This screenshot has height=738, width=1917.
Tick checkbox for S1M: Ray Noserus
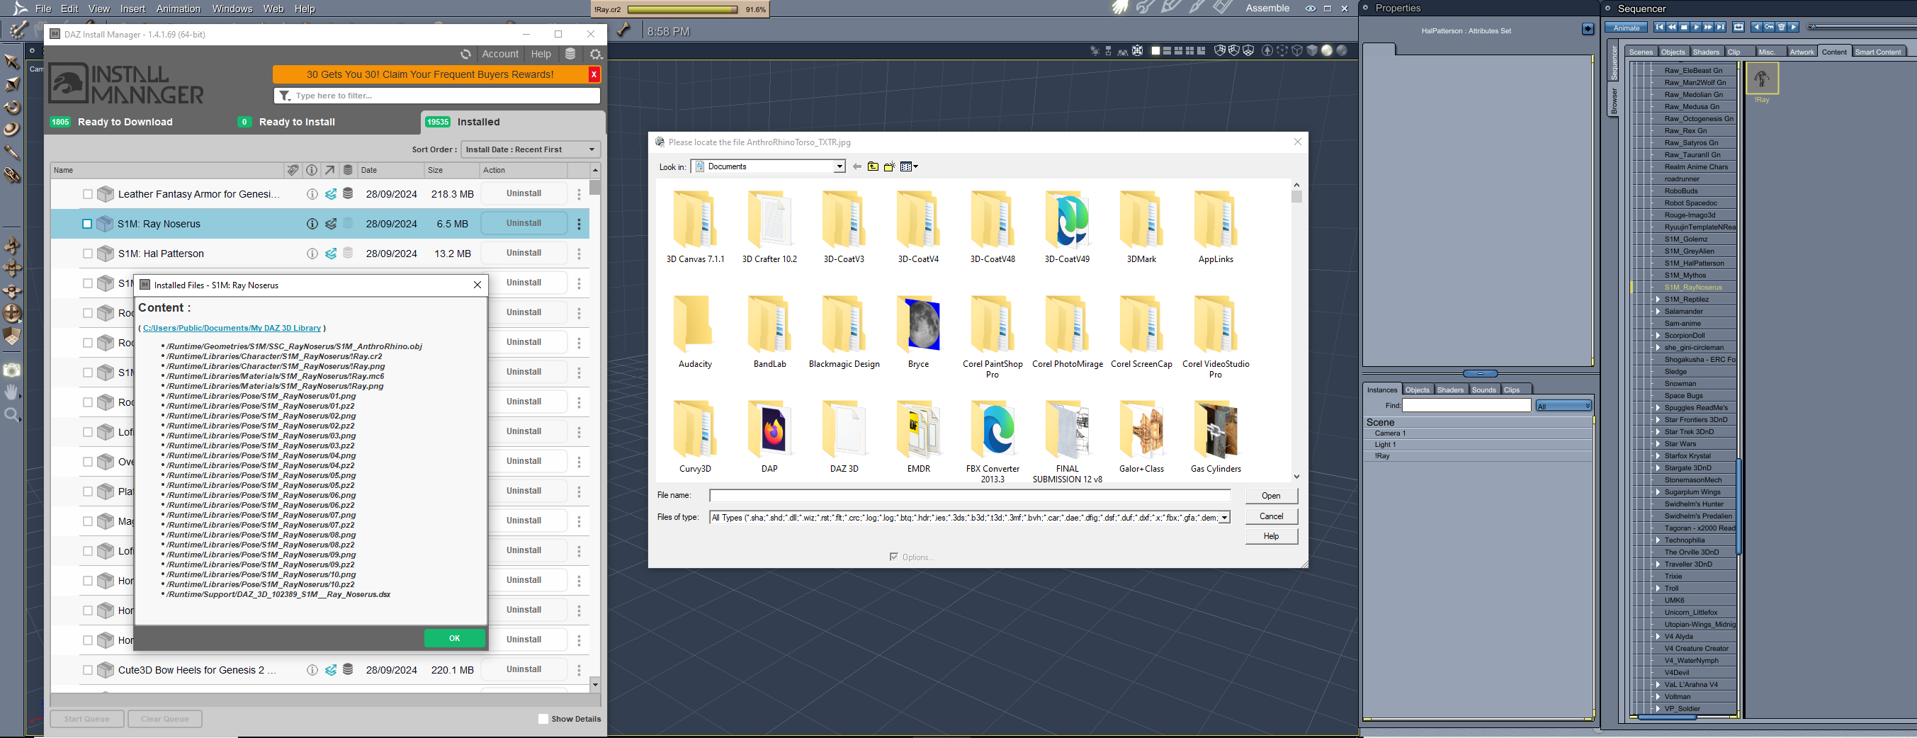[x=87, y=224]
